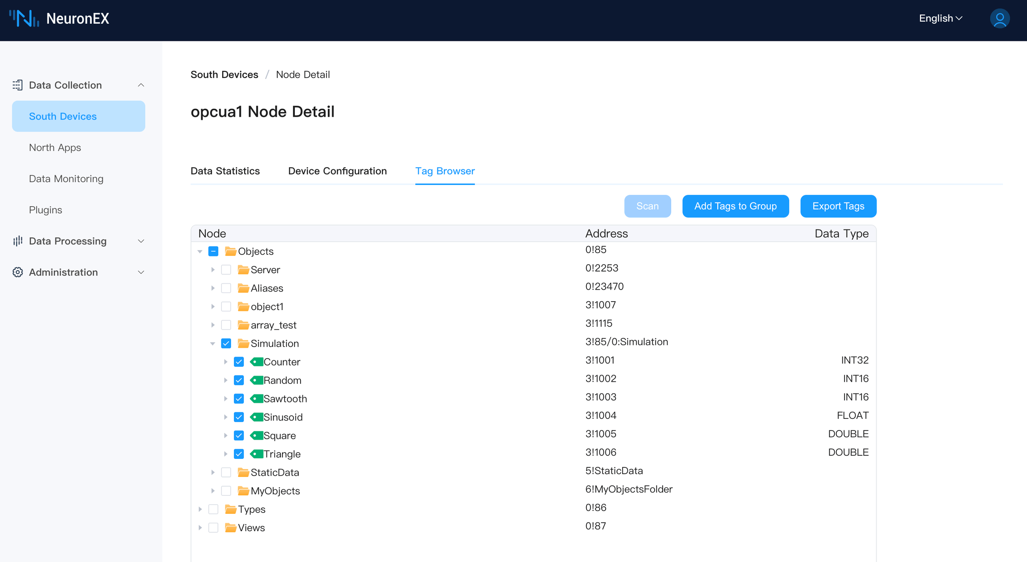
Task: Click the Data Collection sidebar icon
Action: (17, 85)
